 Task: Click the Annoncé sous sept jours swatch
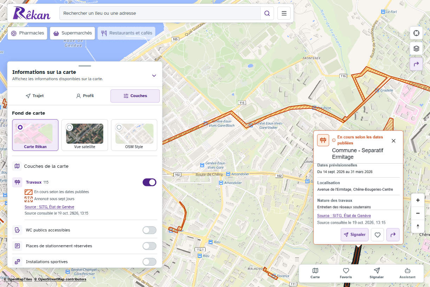click(28, 199)
